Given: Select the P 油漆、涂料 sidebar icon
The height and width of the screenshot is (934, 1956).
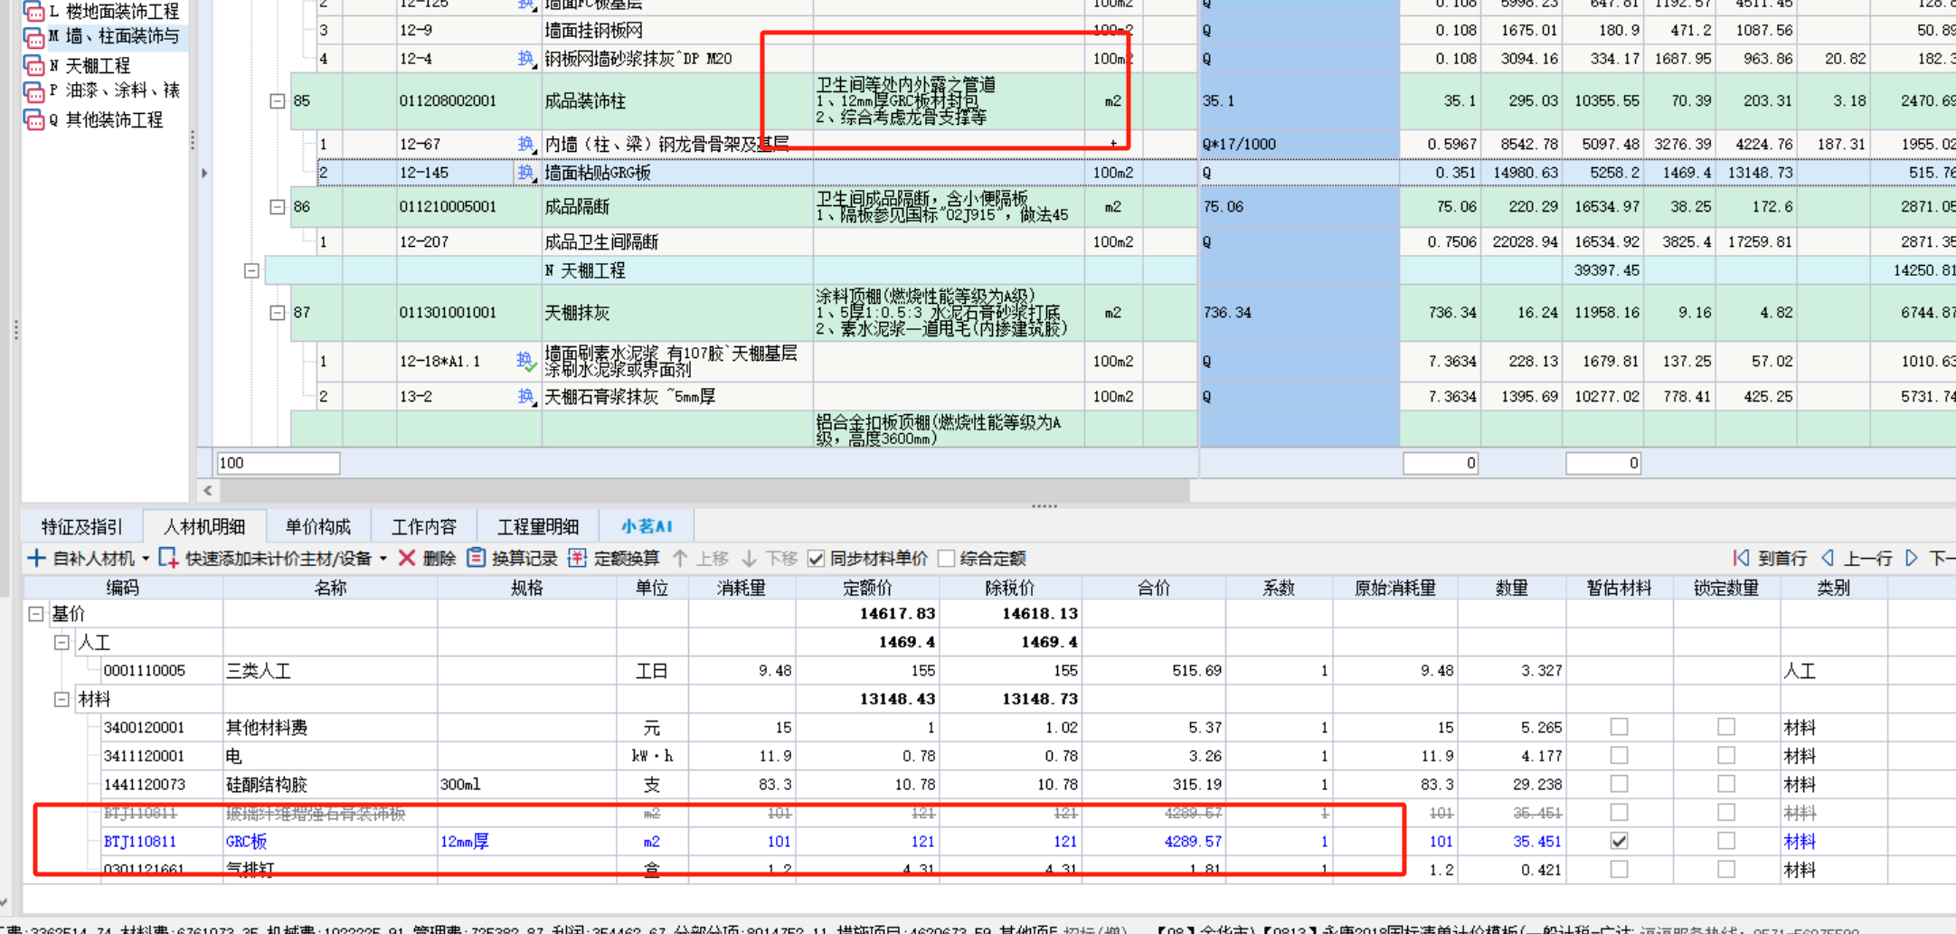Looking at the screenshot, I should point(33,92).
